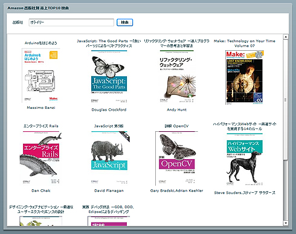Image resolution: width=296 pixels, height=234 pixels.
Task: Open JavaScript: The Good Parts book cover
Action: pos(109,76)
